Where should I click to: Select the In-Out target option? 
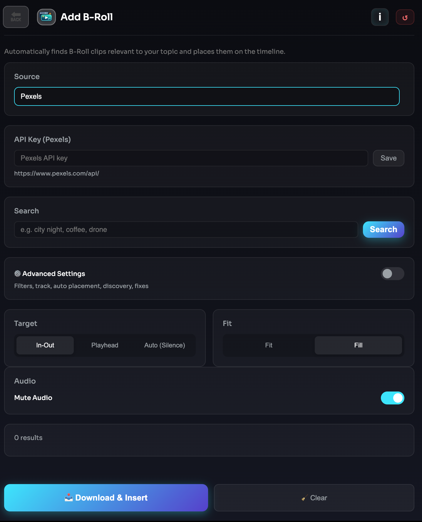click(x=45, y=345)
